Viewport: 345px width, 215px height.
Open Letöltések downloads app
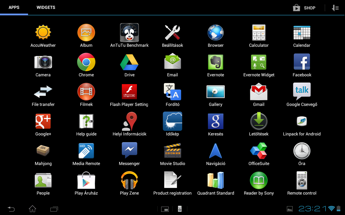259,124
